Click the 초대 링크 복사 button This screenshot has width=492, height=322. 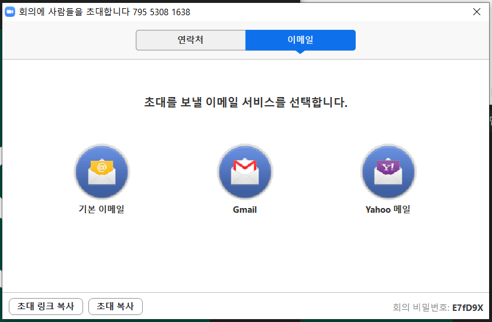coord(46,306)
